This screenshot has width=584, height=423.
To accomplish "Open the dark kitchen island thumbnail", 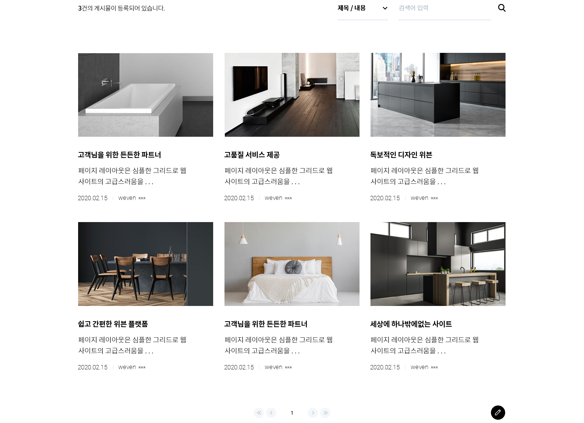I will (438, 95).
